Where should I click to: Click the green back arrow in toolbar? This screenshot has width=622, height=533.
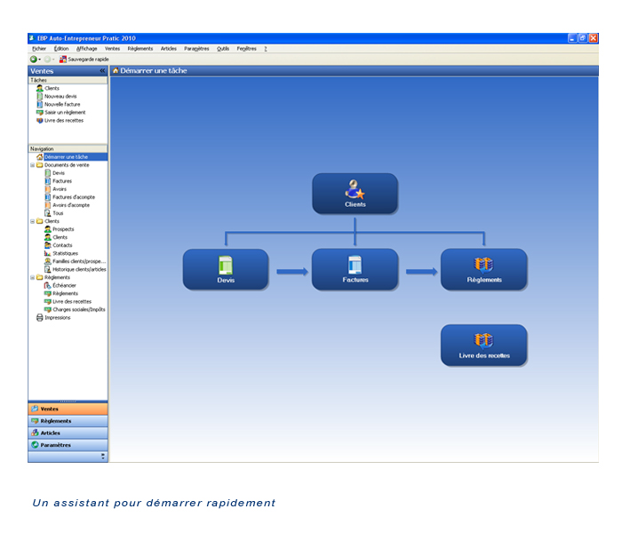tap(34, 60)
